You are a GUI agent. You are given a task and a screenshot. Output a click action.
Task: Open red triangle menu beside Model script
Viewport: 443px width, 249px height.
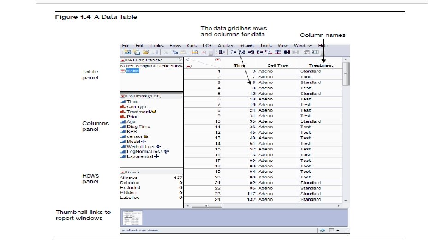123,71
